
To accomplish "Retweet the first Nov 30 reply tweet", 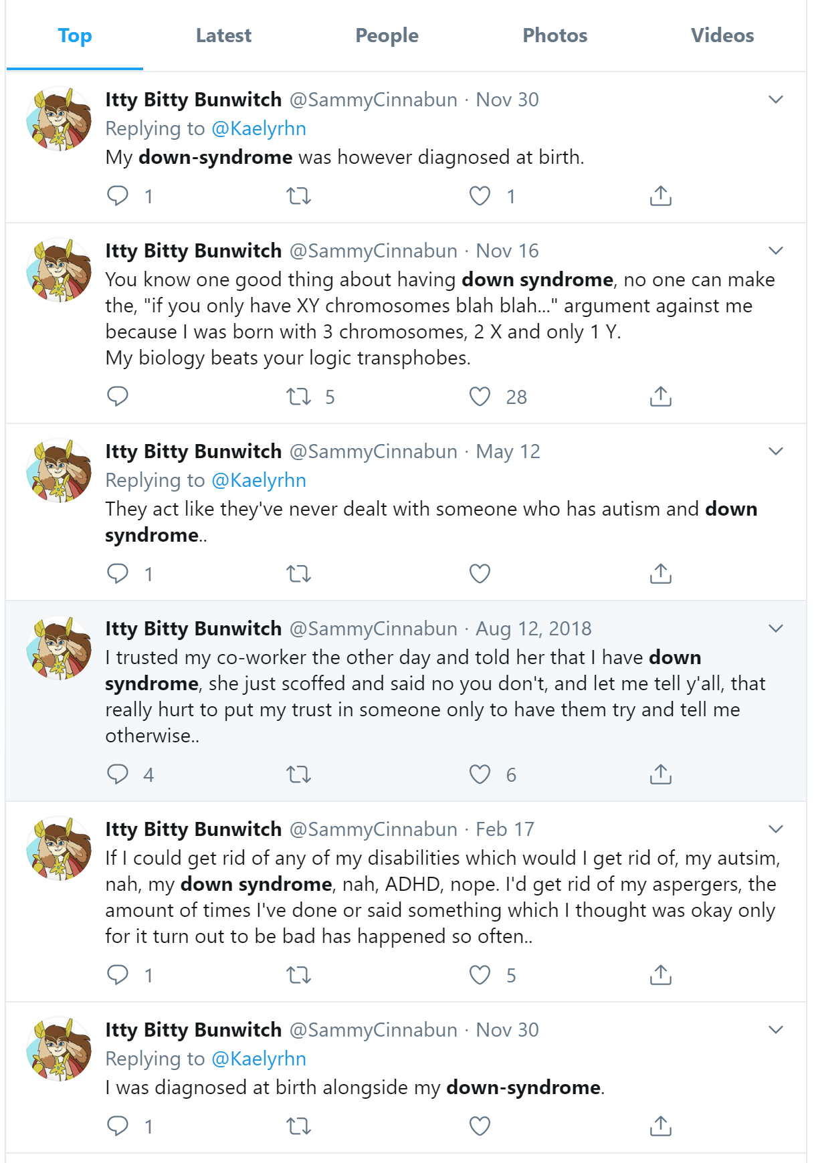I will (x=298, y=196).
